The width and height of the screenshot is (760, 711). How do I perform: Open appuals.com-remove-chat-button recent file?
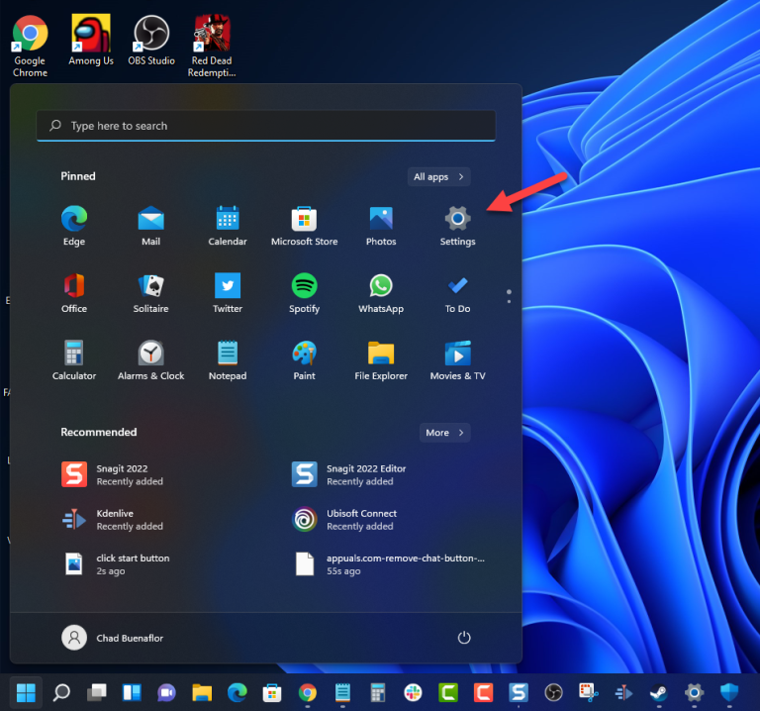388,564
